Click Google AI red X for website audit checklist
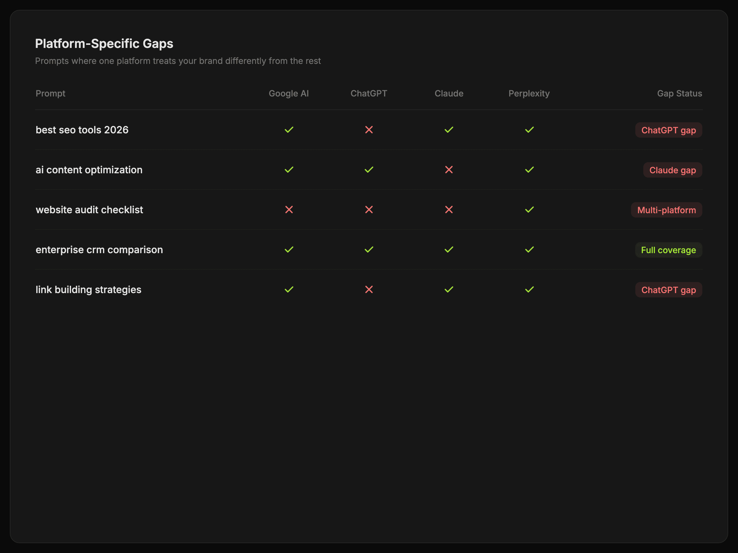 tap(289, 210)
